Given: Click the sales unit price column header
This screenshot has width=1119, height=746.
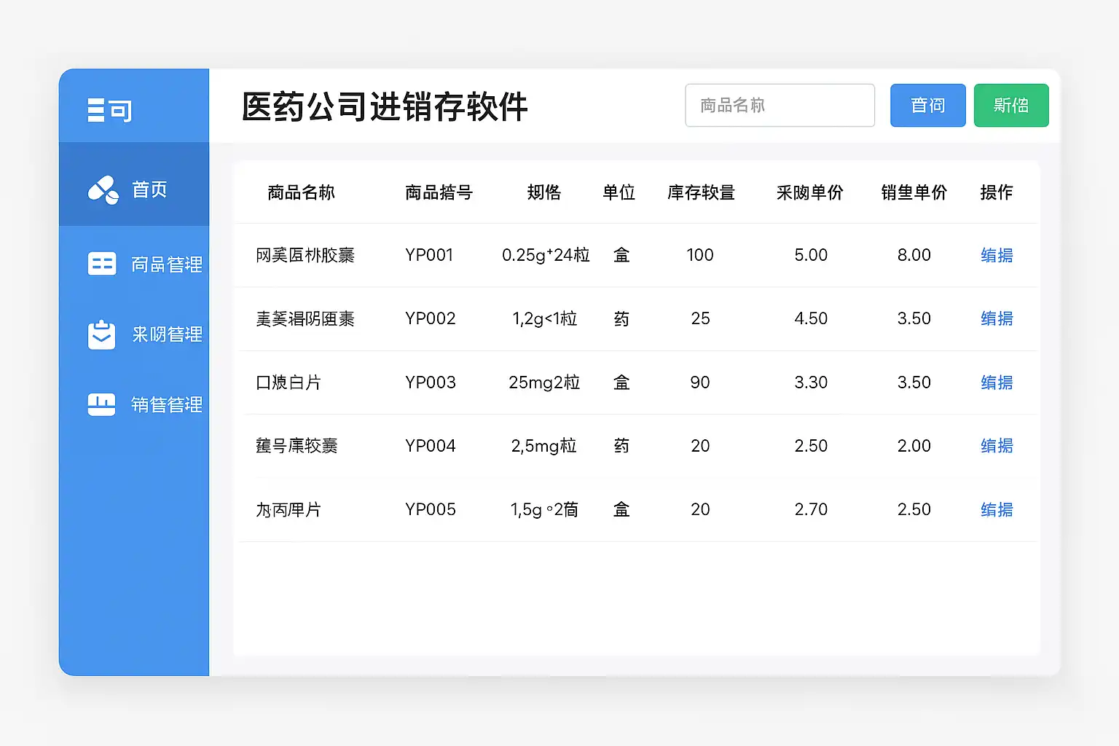Looking at the screenshot, I should click(914, 192).
